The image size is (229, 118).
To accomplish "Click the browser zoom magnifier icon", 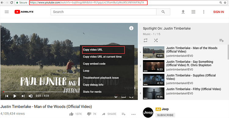I will [221, 2].
